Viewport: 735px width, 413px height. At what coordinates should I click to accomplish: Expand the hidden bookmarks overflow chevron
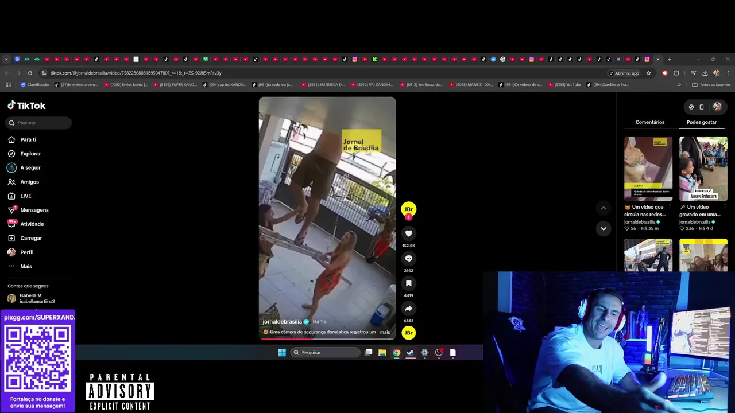(679, 85)
